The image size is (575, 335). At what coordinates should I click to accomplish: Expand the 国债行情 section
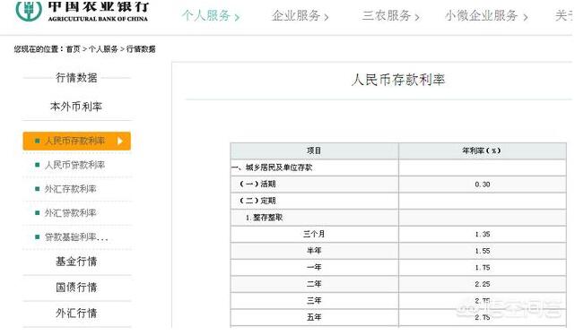76,288
